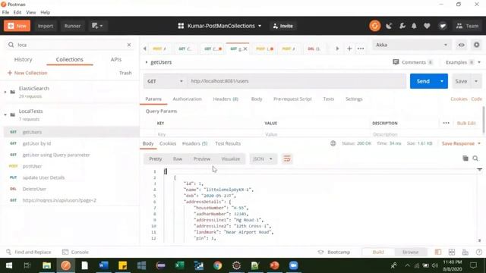Open the Akka environment dropdown

412,45
